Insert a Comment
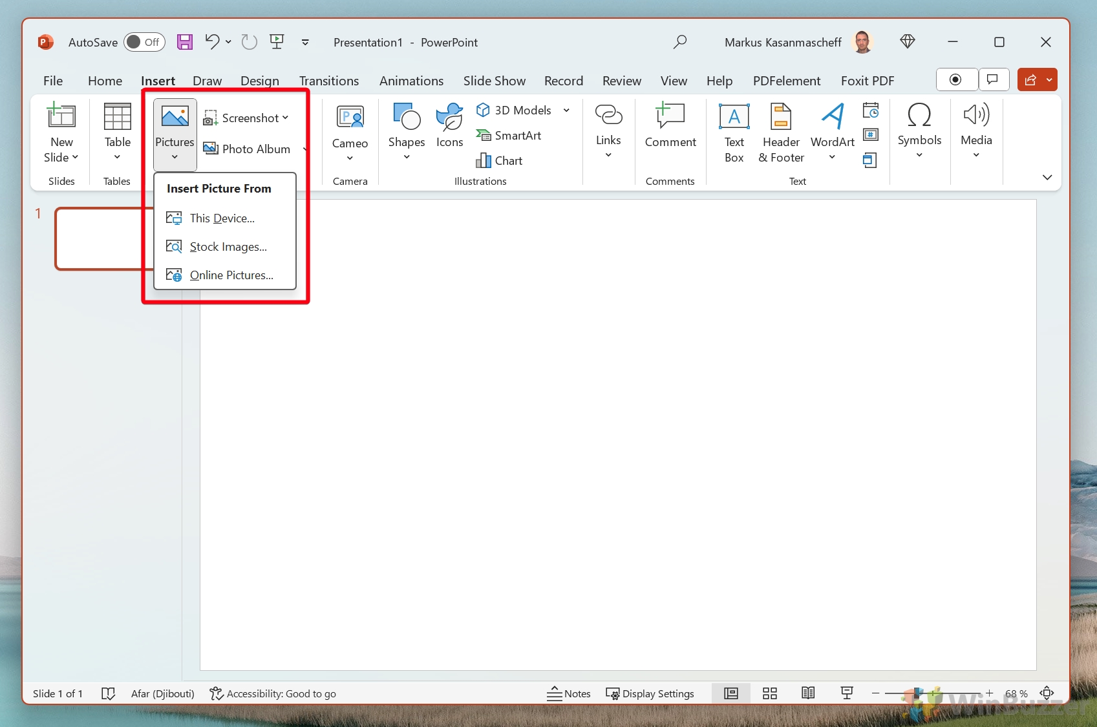This screenshot has height=727, width=1097. pyautogui.click(x=670, y=126)
